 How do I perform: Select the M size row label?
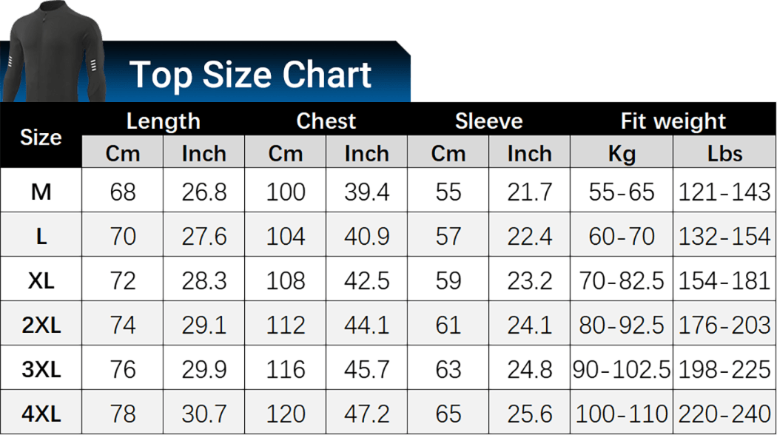click(41, 192)
